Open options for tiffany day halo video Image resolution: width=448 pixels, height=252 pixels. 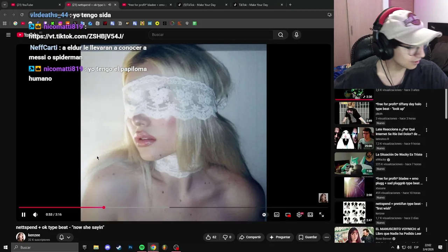pos(426,105)
